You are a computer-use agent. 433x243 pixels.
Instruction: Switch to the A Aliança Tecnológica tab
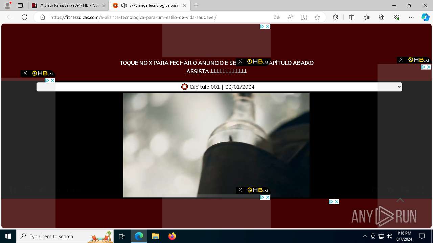[150, 5]
